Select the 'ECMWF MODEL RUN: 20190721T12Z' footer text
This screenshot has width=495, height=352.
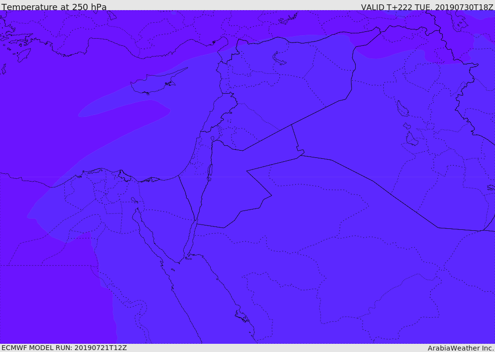64,348
